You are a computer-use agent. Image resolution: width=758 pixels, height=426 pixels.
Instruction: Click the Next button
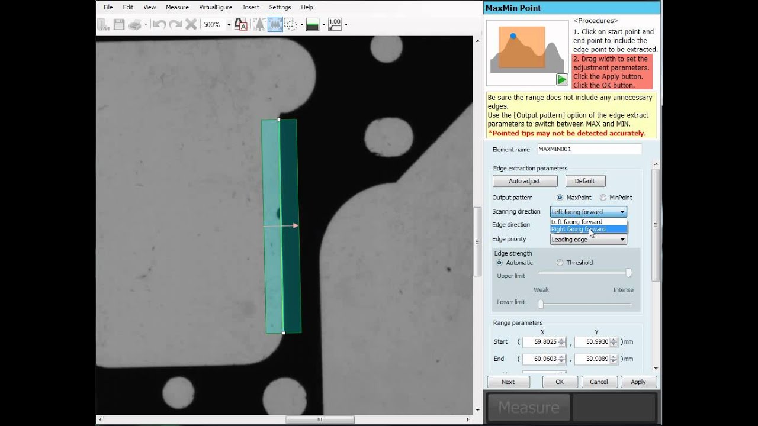pyautogui.click(x=508, y=382)
